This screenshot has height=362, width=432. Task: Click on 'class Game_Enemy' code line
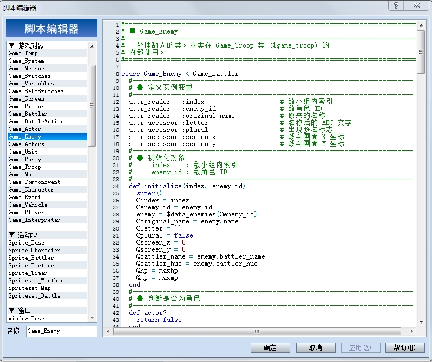[180, 74]
